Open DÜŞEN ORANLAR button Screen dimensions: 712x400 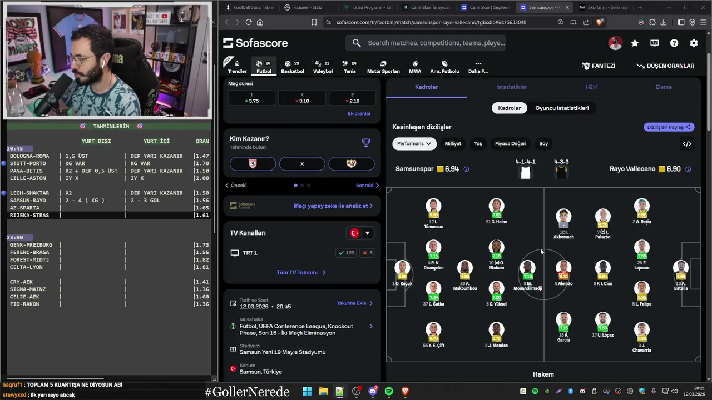(665, 66)
